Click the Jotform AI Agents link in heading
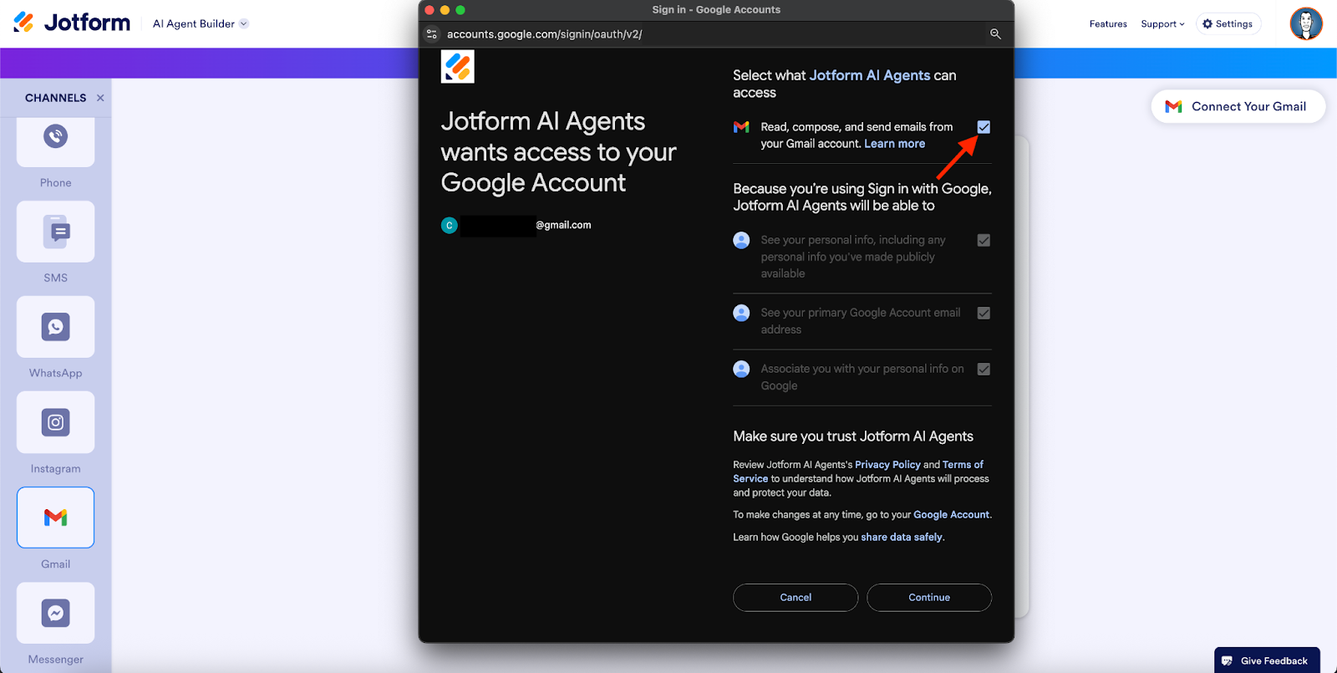This screenshot has height=673, width=1337. (870, 75)
